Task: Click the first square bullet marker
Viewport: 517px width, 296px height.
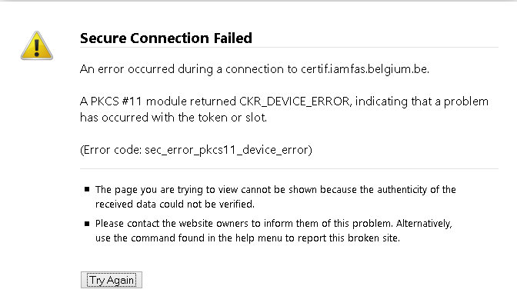Action: (87, 189)
